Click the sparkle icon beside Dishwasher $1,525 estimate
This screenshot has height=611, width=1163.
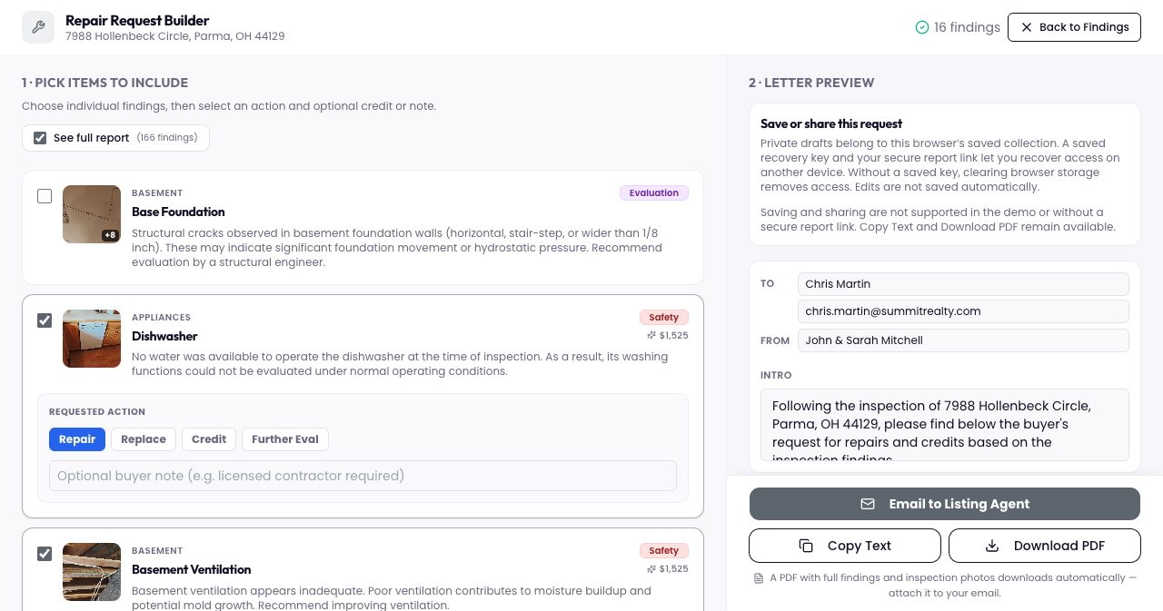coord(651,336)
